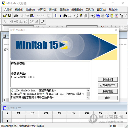Image resolution: width=128 pixels, height=128 pixels.
Task: Click the Show ReportPad icon
Action: point(117,16)
